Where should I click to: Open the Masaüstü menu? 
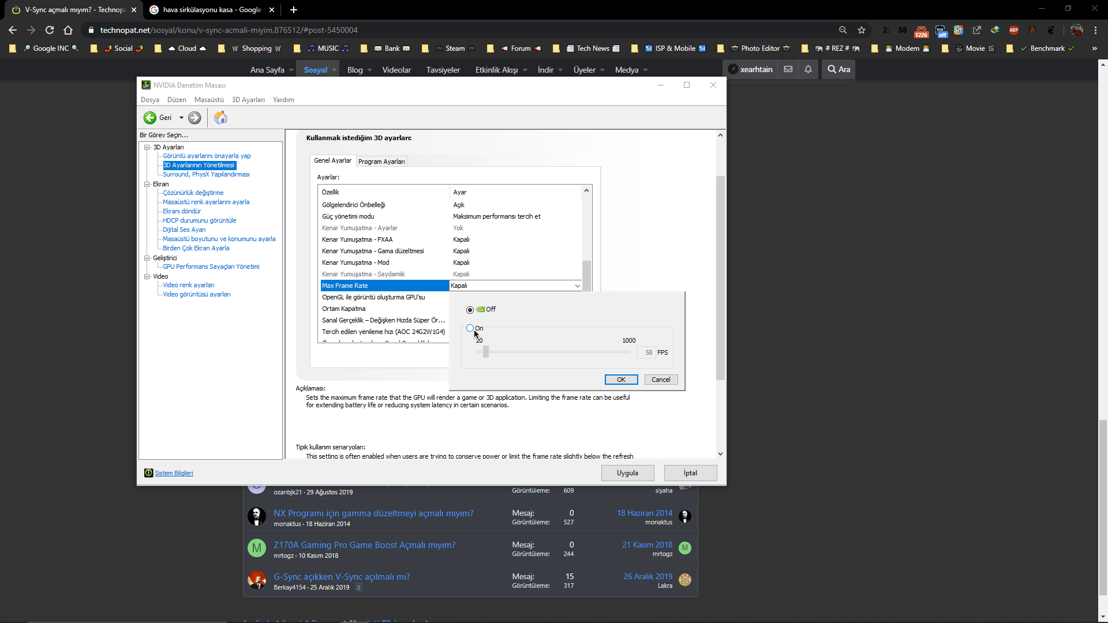pyautogui.click(x=209, y=100)
